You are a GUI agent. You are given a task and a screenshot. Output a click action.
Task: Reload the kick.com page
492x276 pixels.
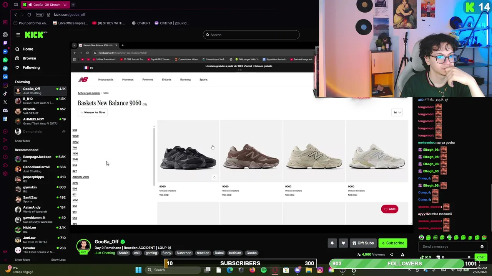(x=29, y=15)
